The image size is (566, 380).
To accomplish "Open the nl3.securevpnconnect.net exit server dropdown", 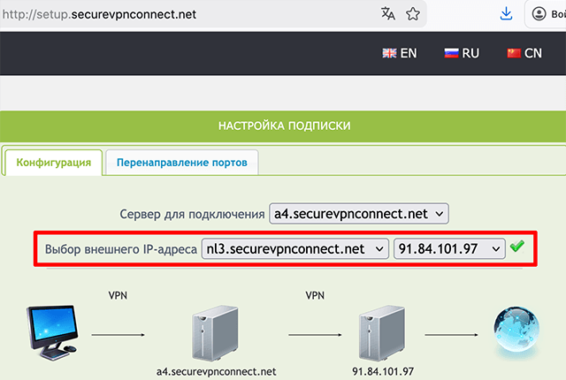I will click(x=294, y=248).
